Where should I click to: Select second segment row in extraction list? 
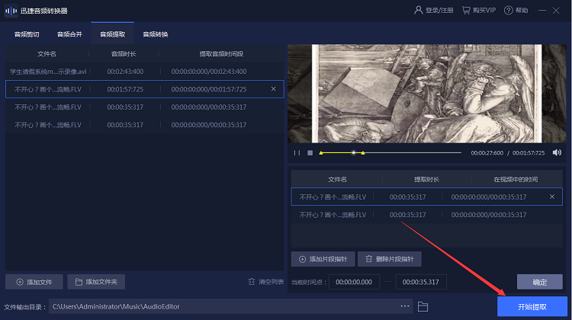pyautogui.click(x=426, y=215)
